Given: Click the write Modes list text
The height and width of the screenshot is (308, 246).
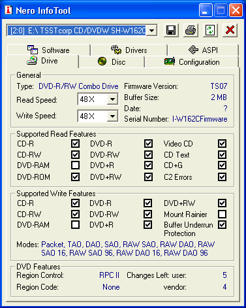Looking at the screenshot, I should (x=128, y=248).
